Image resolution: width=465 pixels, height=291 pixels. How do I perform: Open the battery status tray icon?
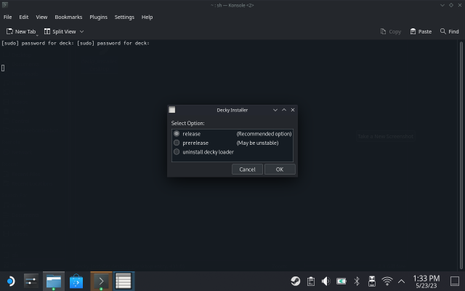[x=341, y=281]
